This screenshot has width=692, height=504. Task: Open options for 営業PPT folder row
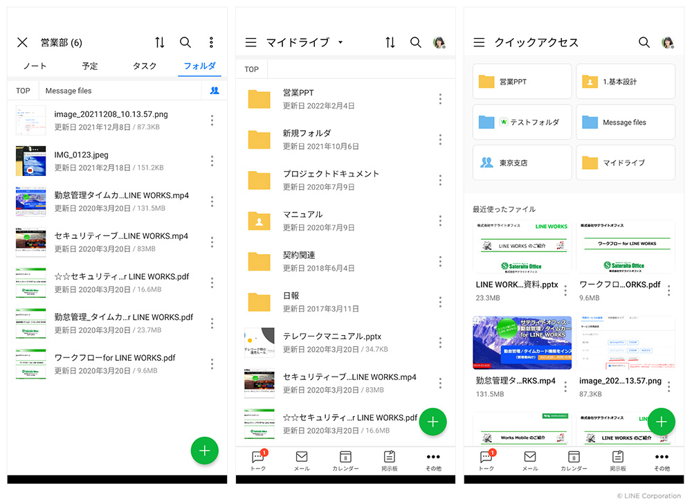(x=440, y=99)
